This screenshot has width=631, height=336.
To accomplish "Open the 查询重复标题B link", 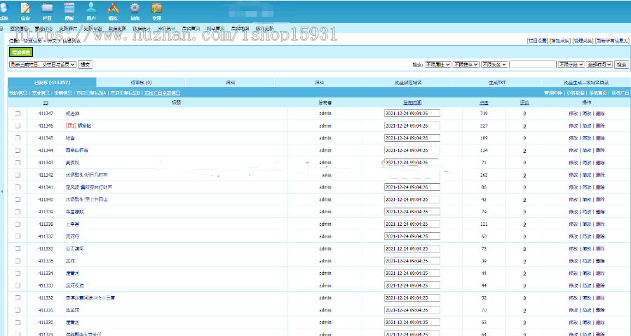I will pyautogui.click(x=125, y=93).
